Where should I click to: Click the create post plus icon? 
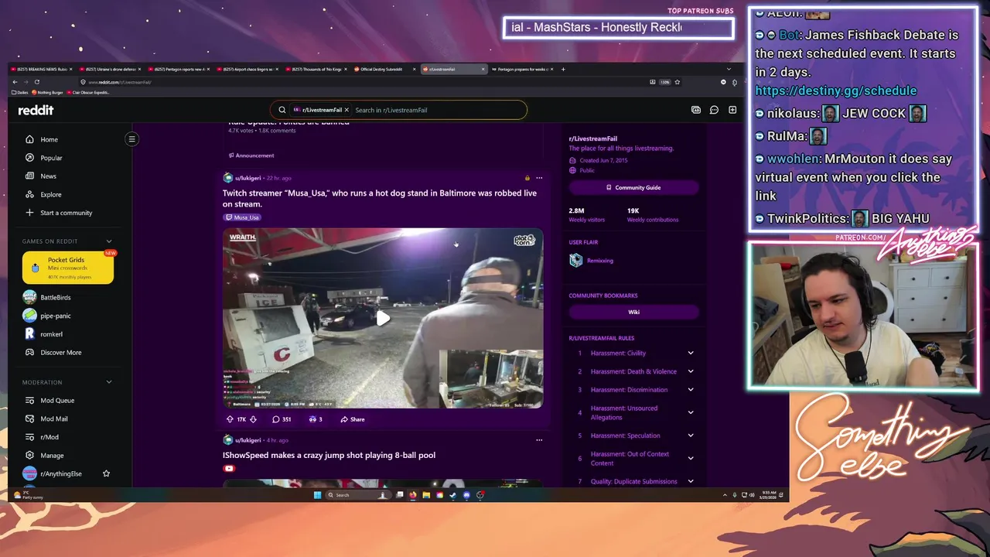click(x=732, y=110)
